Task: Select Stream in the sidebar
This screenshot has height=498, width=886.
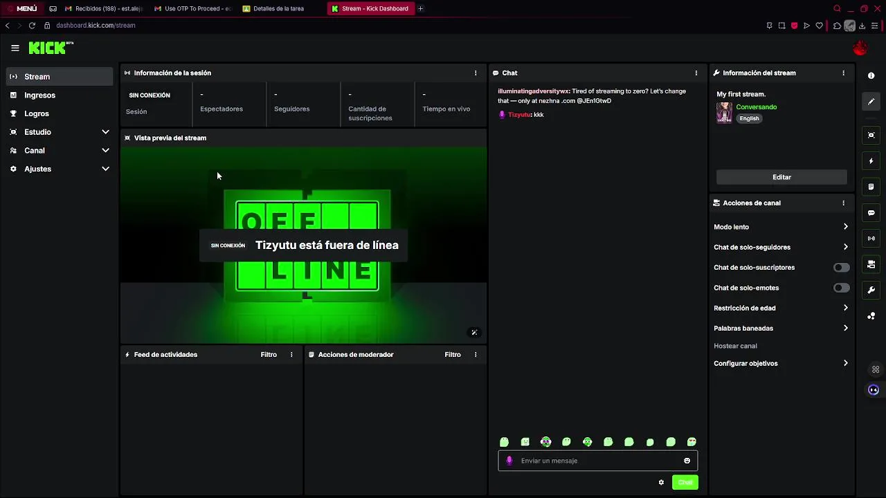Action: point(60,77)
